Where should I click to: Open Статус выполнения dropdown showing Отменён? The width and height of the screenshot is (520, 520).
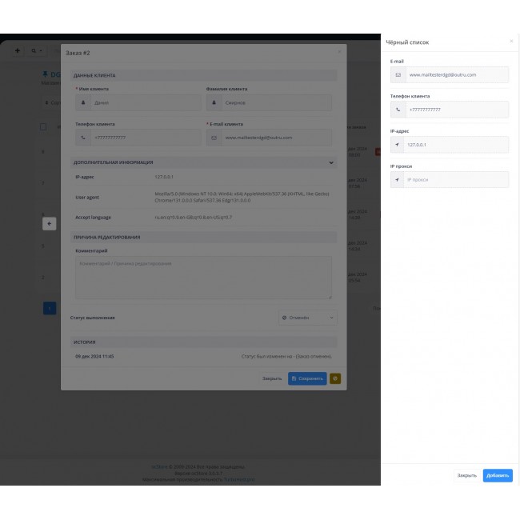[308, 318]
